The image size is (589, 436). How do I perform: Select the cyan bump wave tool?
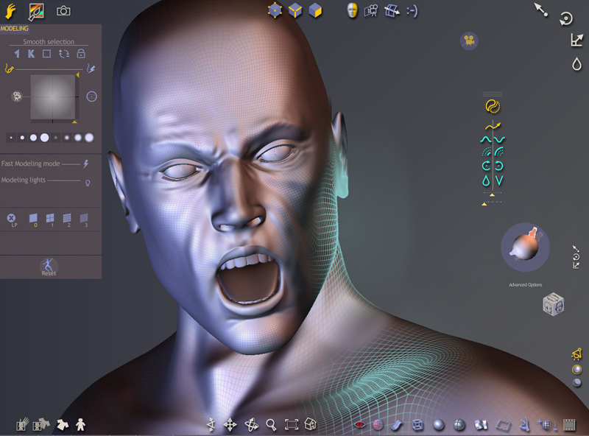(x=486, y=139)
